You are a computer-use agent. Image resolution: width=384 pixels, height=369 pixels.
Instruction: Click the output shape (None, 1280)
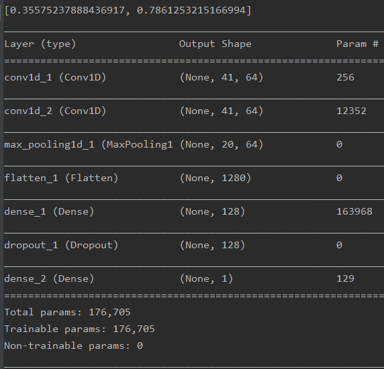click(x=215, y=178)
